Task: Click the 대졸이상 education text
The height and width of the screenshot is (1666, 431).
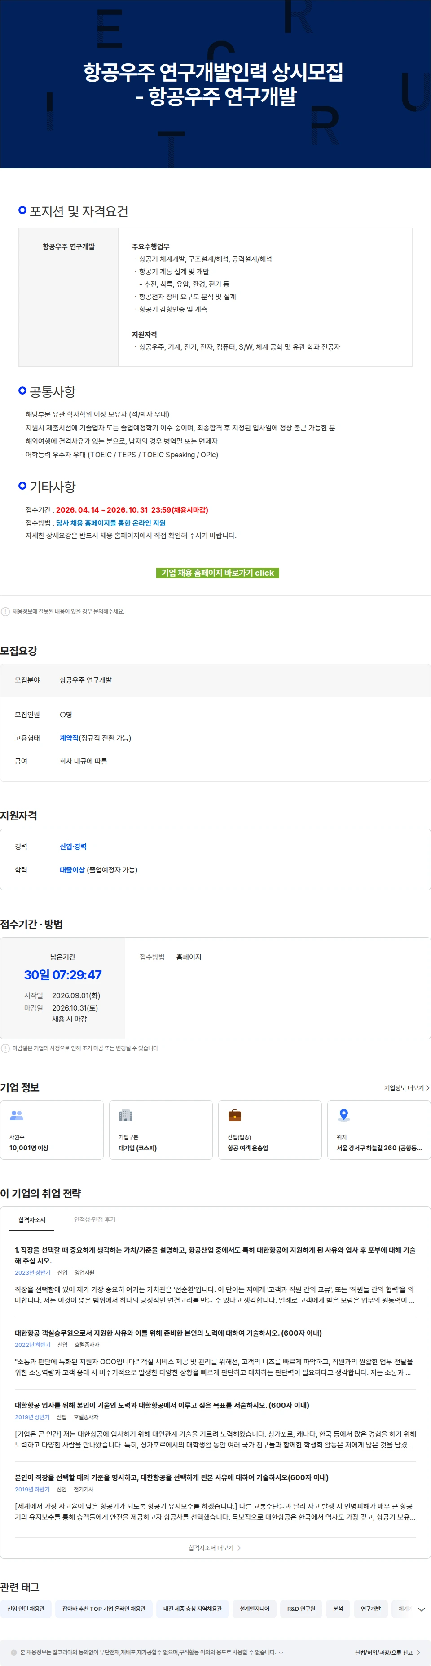Action: (x=72, y=869)
